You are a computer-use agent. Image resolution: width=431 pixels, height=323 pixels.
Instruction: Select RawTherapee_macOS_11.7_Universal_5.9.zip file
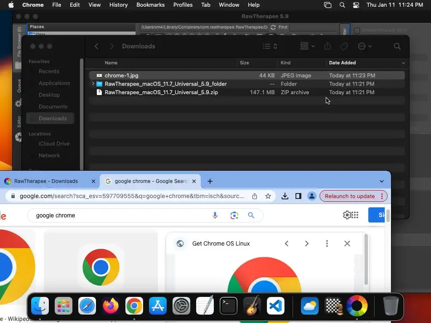point(247,92)
